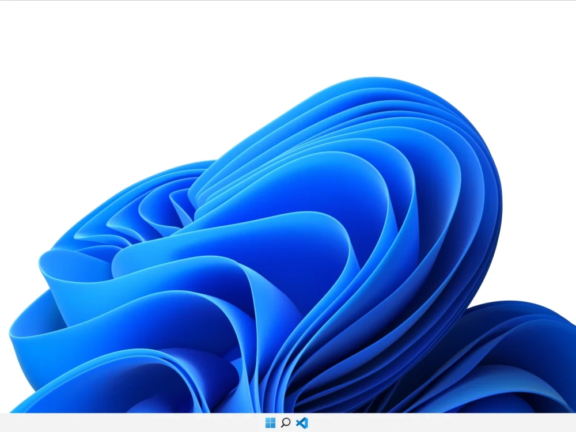Open the Windows Start menu
Screen dimensions: 576x432
click(x=270, y=423)
